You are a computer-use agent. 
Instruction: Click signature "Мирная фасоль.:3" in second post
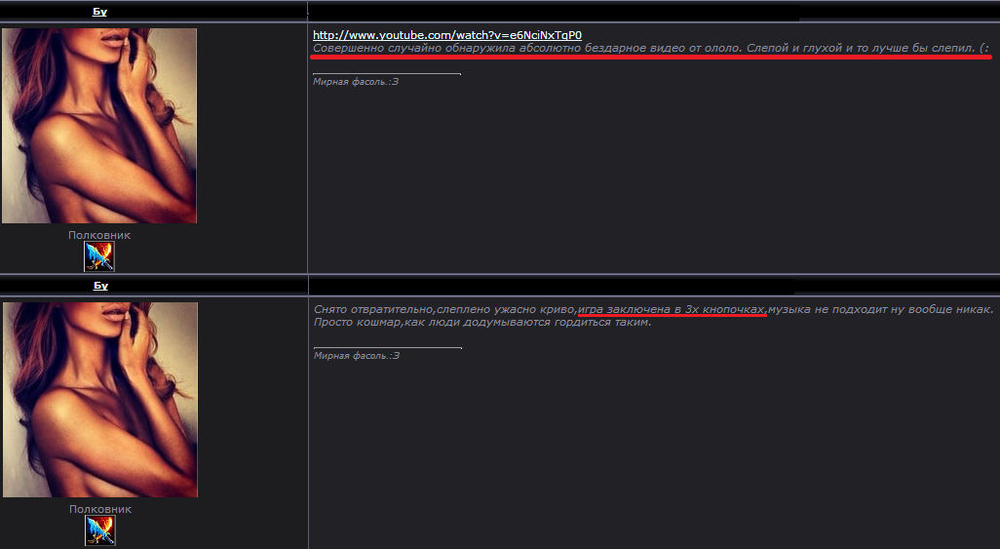point(356,356)
